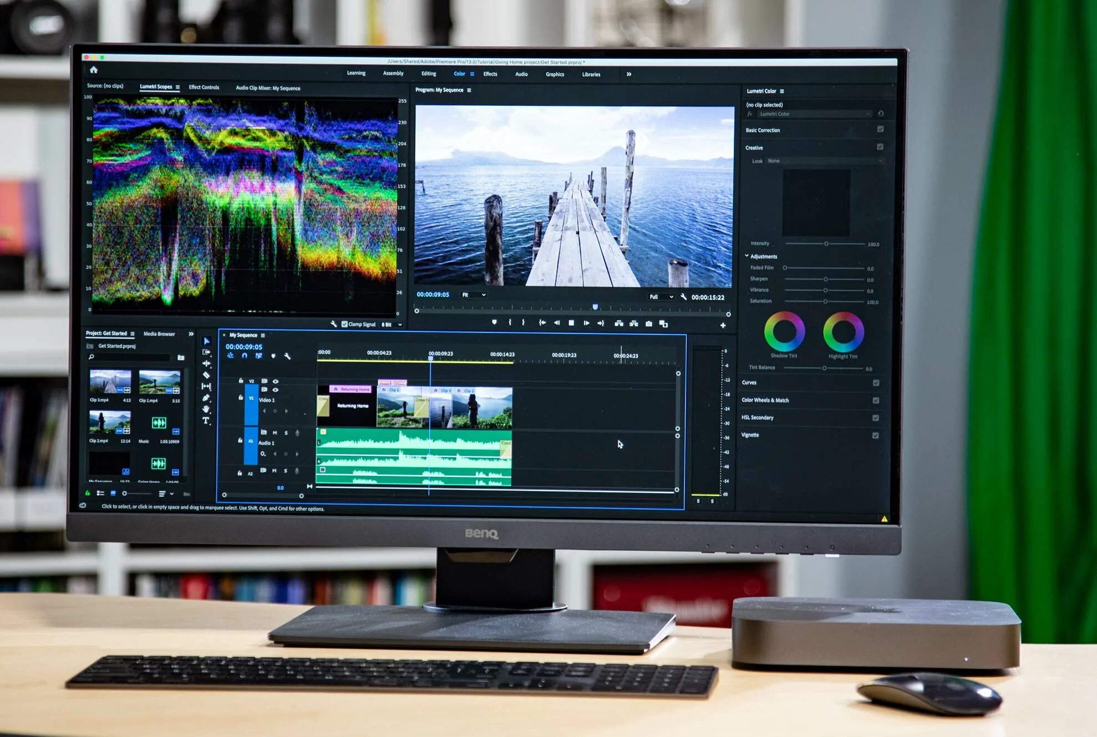Click the Saturation slider handle
1097x737 pixels.
click(x=825, y=301)
